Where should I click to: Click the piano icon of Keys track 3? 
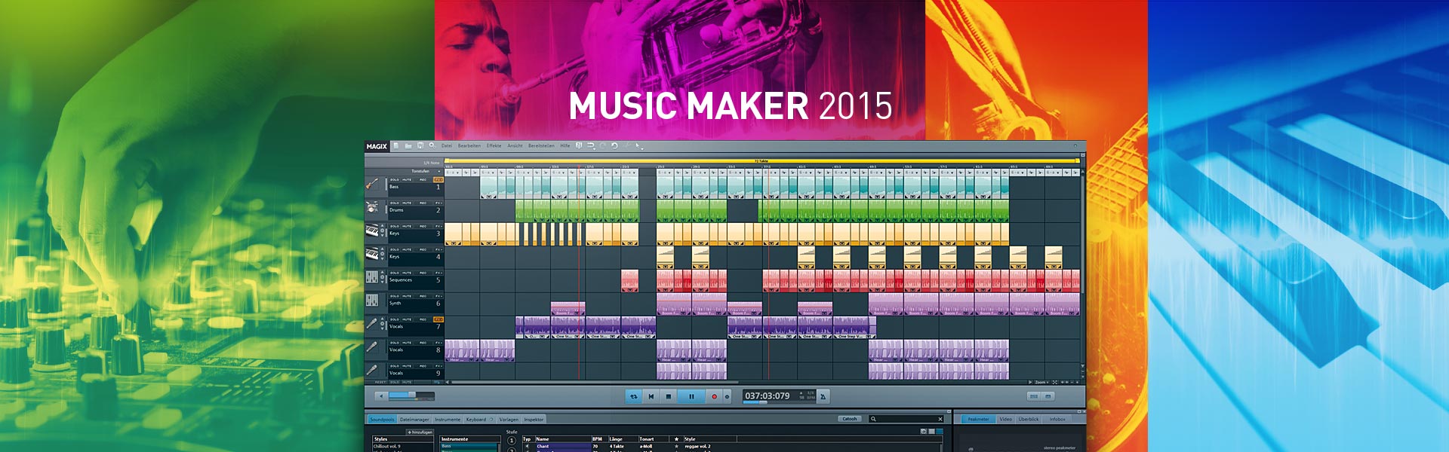click(x=372, y=231)
